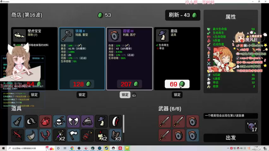Image resolution: width=269 pixels, height=151 pixels.
Task: Inspect the red hoodie item in 道具
Action: pos(45,121)
